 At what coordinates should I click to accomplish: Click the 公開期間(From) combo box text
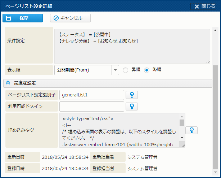click(x=83, y=70)
